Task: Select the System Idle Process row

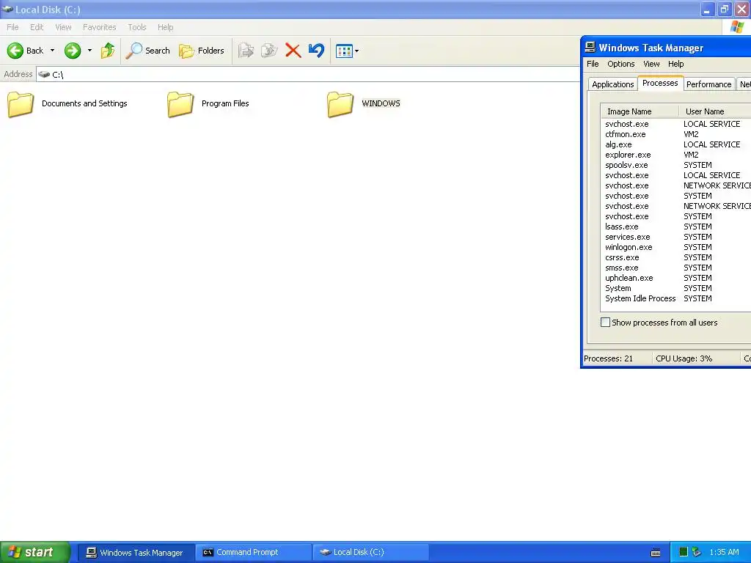Action: pyautogui.click(x=675, y=298)
